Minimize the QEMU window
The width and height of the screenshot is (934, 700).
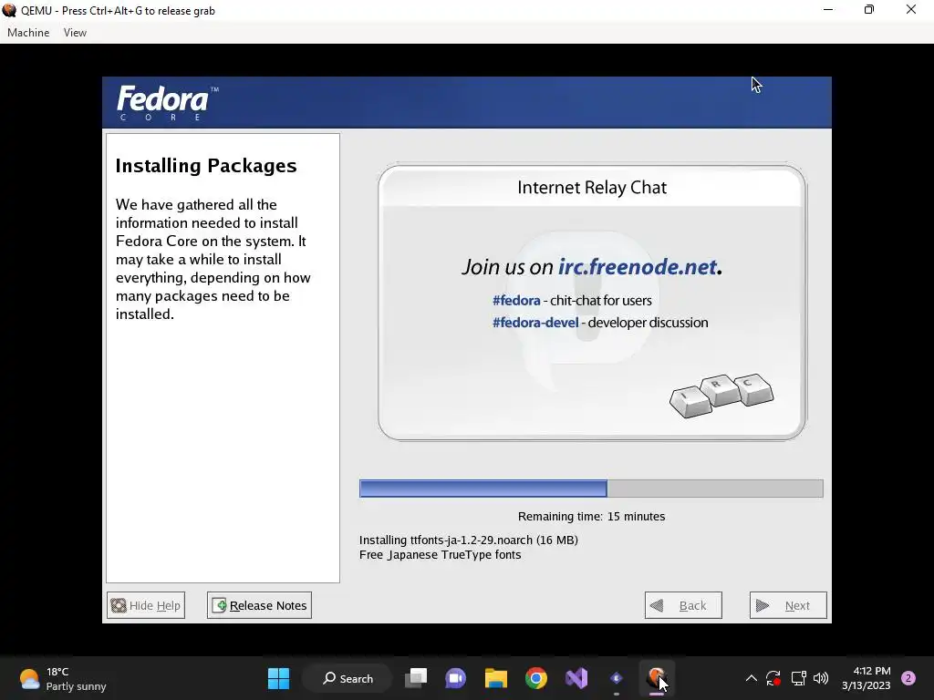pos(828,10)
